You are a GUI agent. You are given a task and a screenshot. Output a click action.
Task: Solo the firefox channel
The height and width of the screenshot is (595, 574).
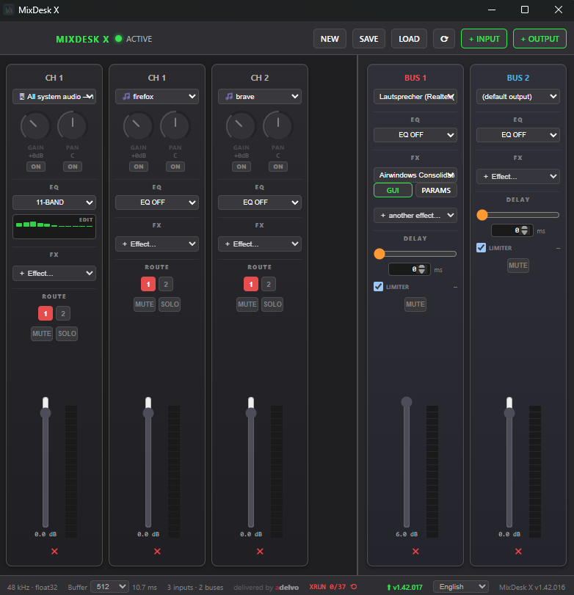coord(170,304)
